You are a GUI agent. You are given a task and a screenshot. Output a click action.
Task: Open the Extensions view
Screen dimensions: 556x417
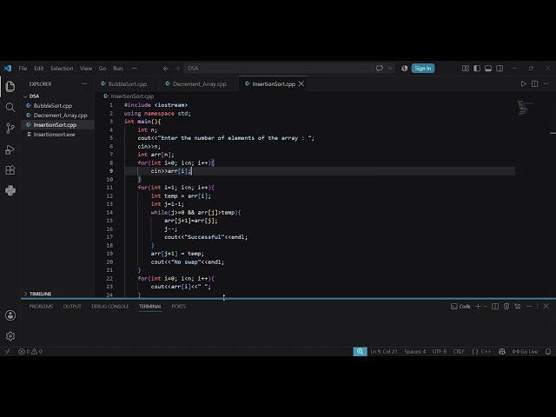point(10,170)
